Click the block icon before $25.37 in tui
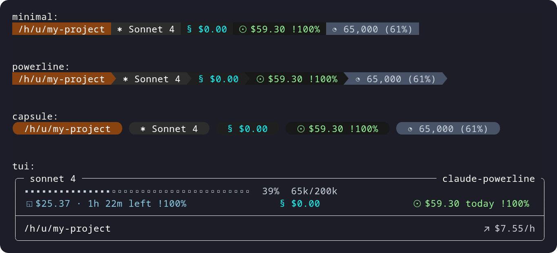Screen dimensions: 557x253 click(29, 204)
